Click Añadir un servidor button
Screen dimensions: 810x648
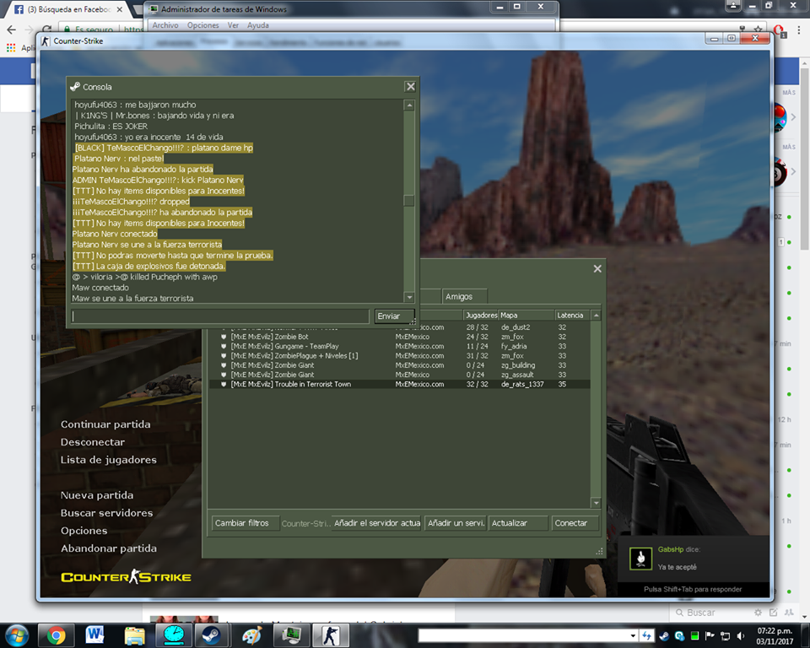(x=456, y=523)
